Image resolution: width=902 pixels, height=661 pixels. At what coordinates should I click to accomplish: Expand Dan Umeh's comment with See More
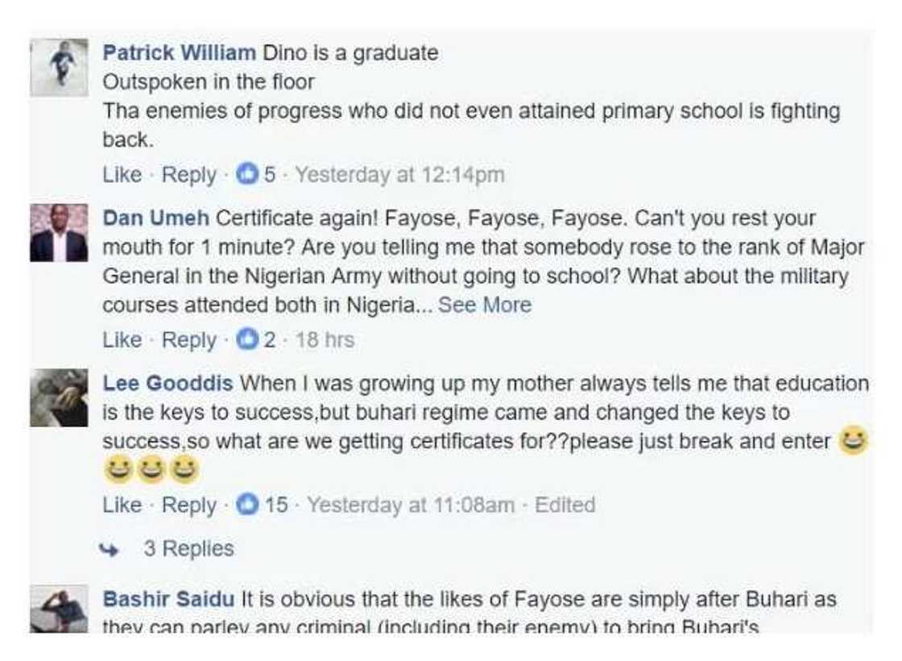point(485,306)
